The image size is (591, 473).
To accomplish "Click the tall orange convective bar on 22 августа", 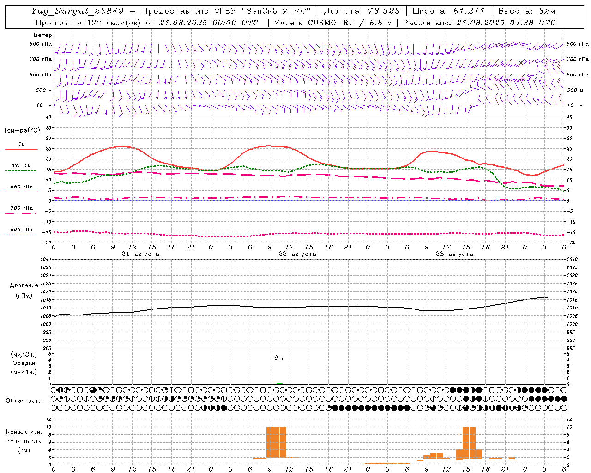I will coord(276,443).
